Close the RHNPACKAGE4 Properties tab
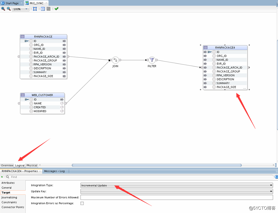Image resolution: width=278 pixels, height=213 pixels. [40, 171]
